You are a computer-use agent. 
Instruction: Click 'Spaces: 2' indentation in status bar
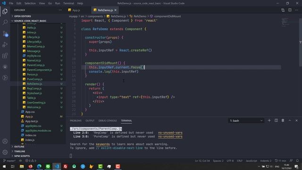(218, 161)
